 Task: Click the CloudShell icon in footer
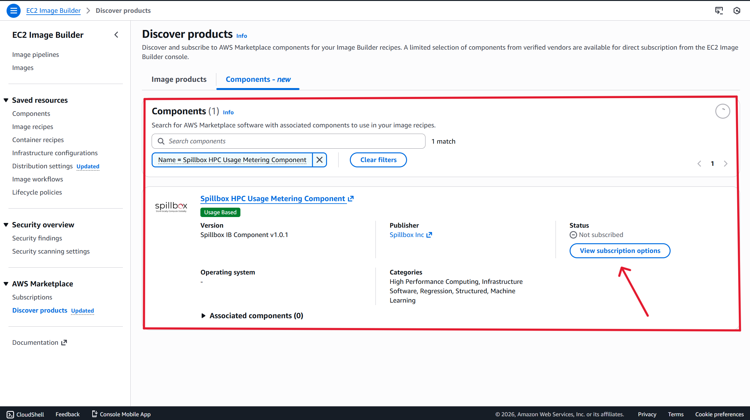click(x=10, y=414)
